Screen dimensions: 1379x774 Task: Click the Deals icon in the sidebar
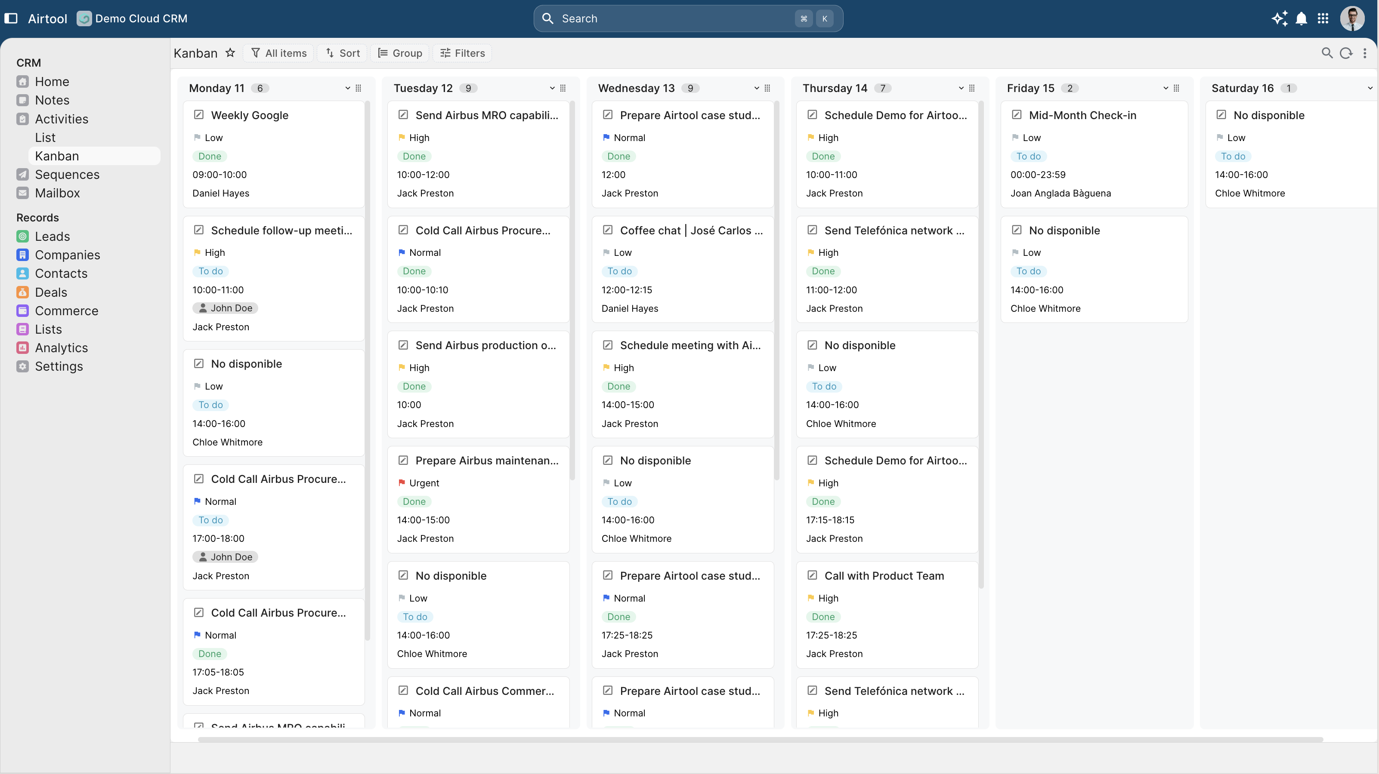pyautogui.click(x=22, y=292)
